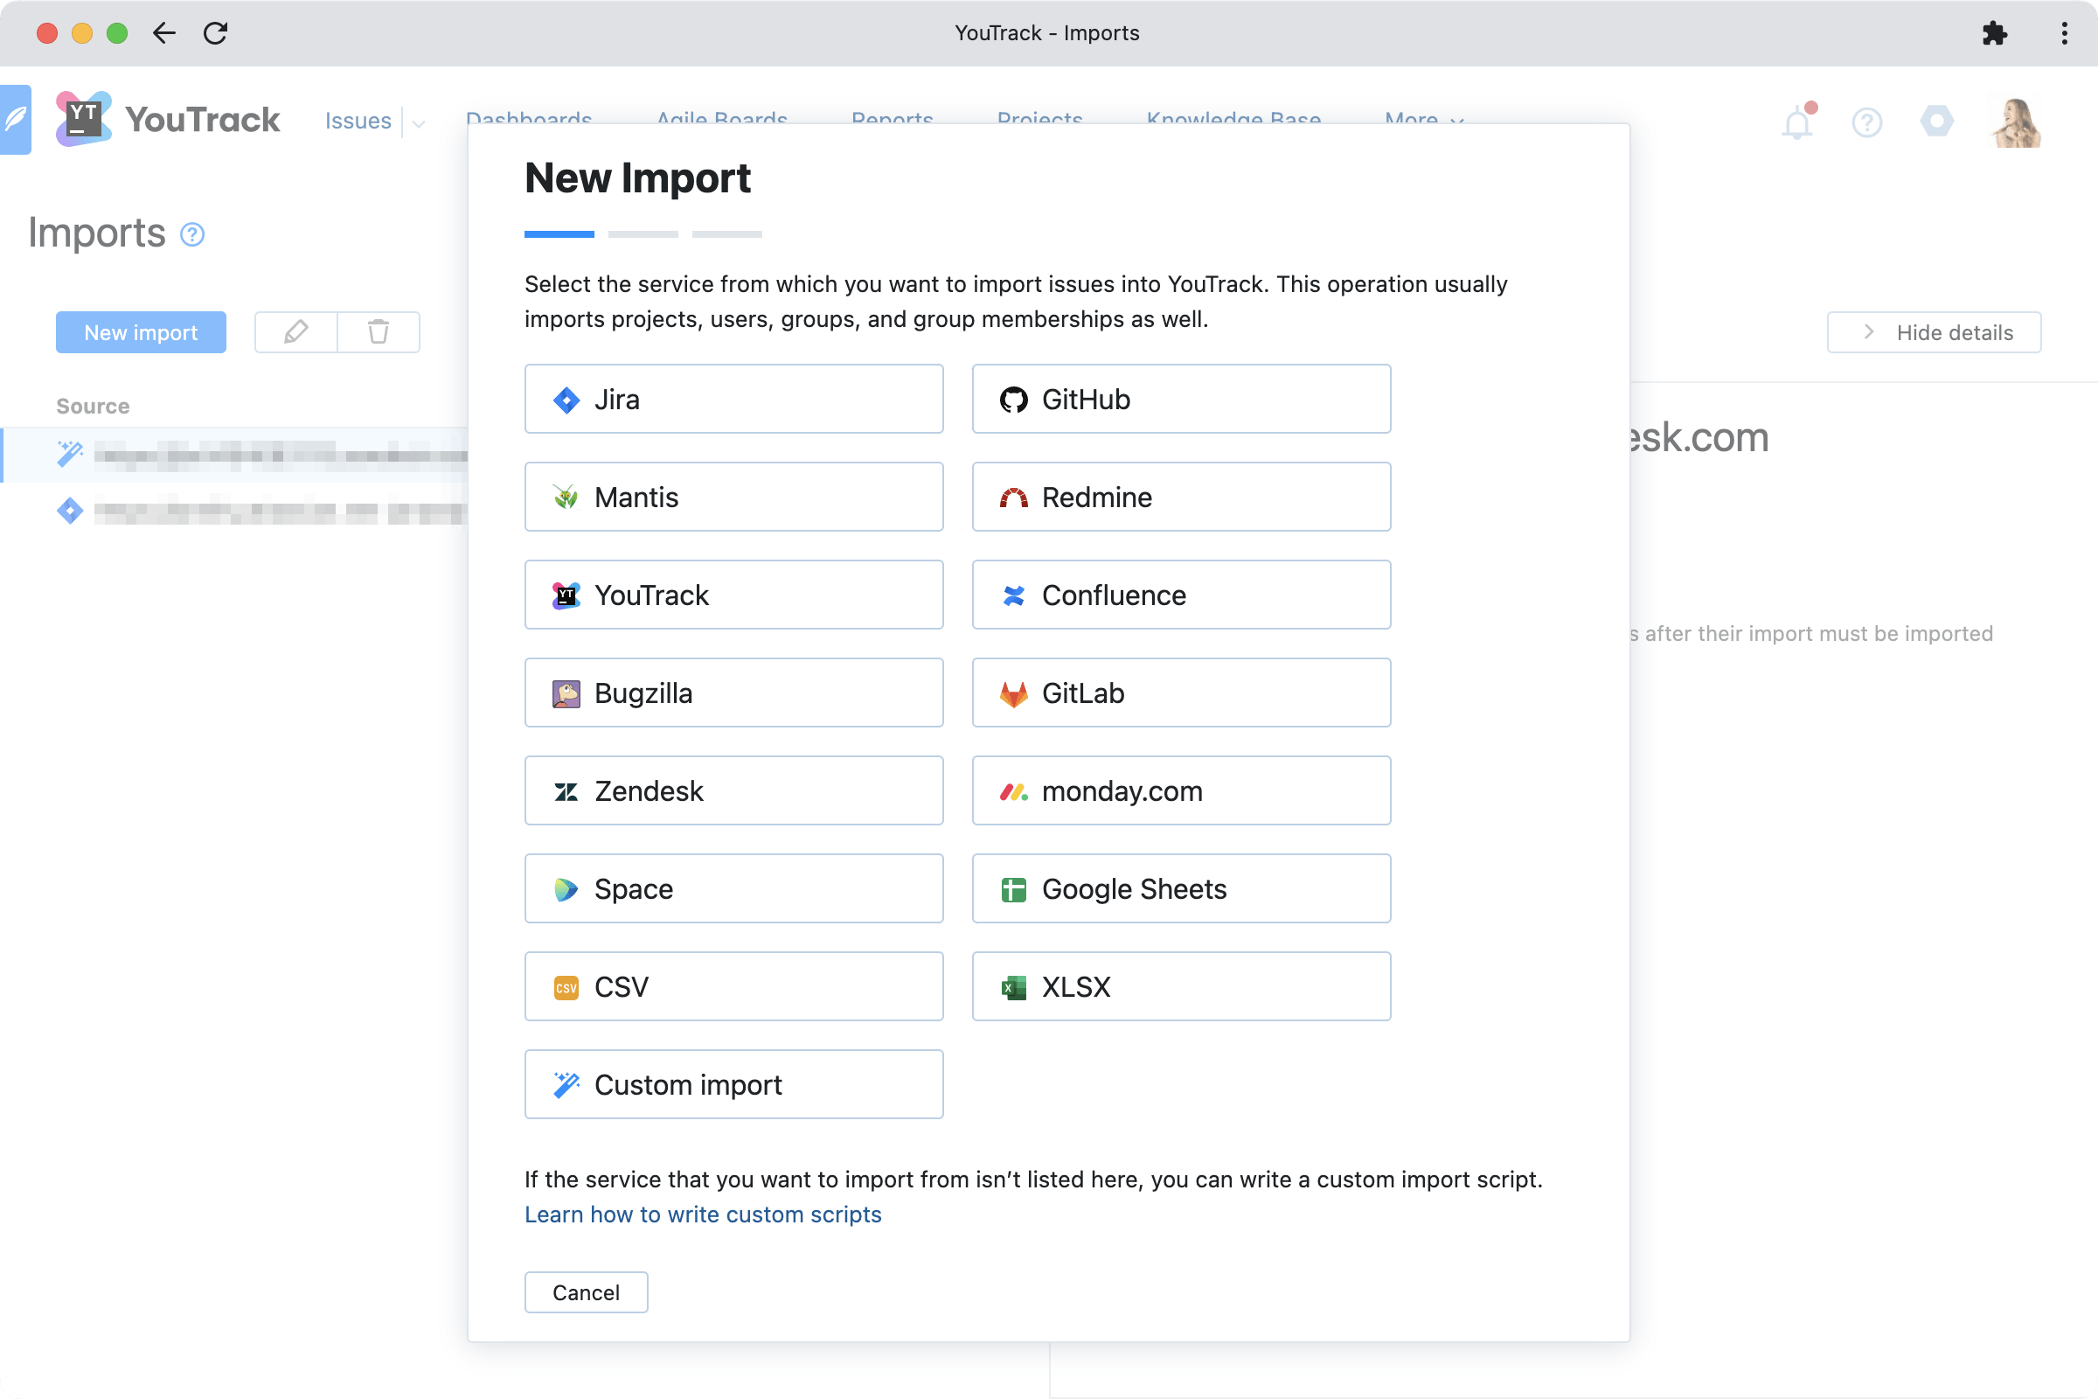This screenshot has height=1399, width=2098.
Task: Open the edit pencil icon for imports
Action: pyautogui.click(x=295, y=332)
